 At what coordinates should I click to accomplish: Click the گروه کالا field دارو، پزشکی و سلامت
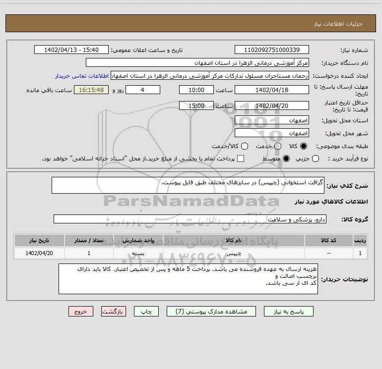(x=190, y=219)
